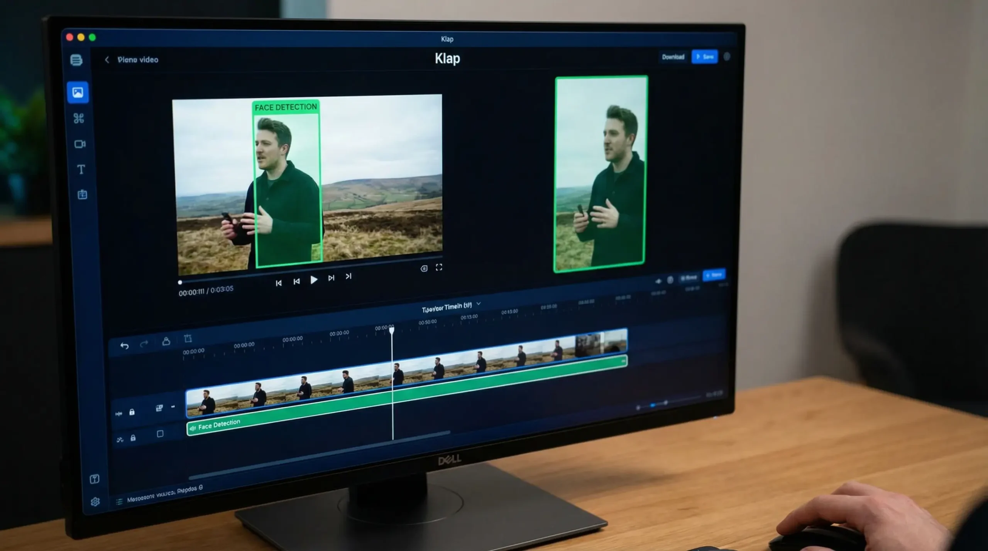
Task: Click the zoom-out icon beside timeline zoom slider
Action: click(638, 408)
